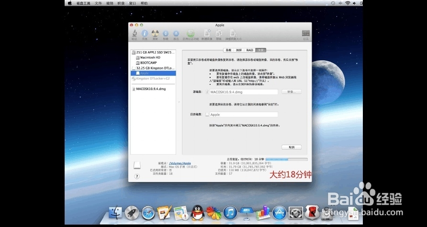Open the Edit (编辑) menu
427x227 pixels.
(110, 3)
